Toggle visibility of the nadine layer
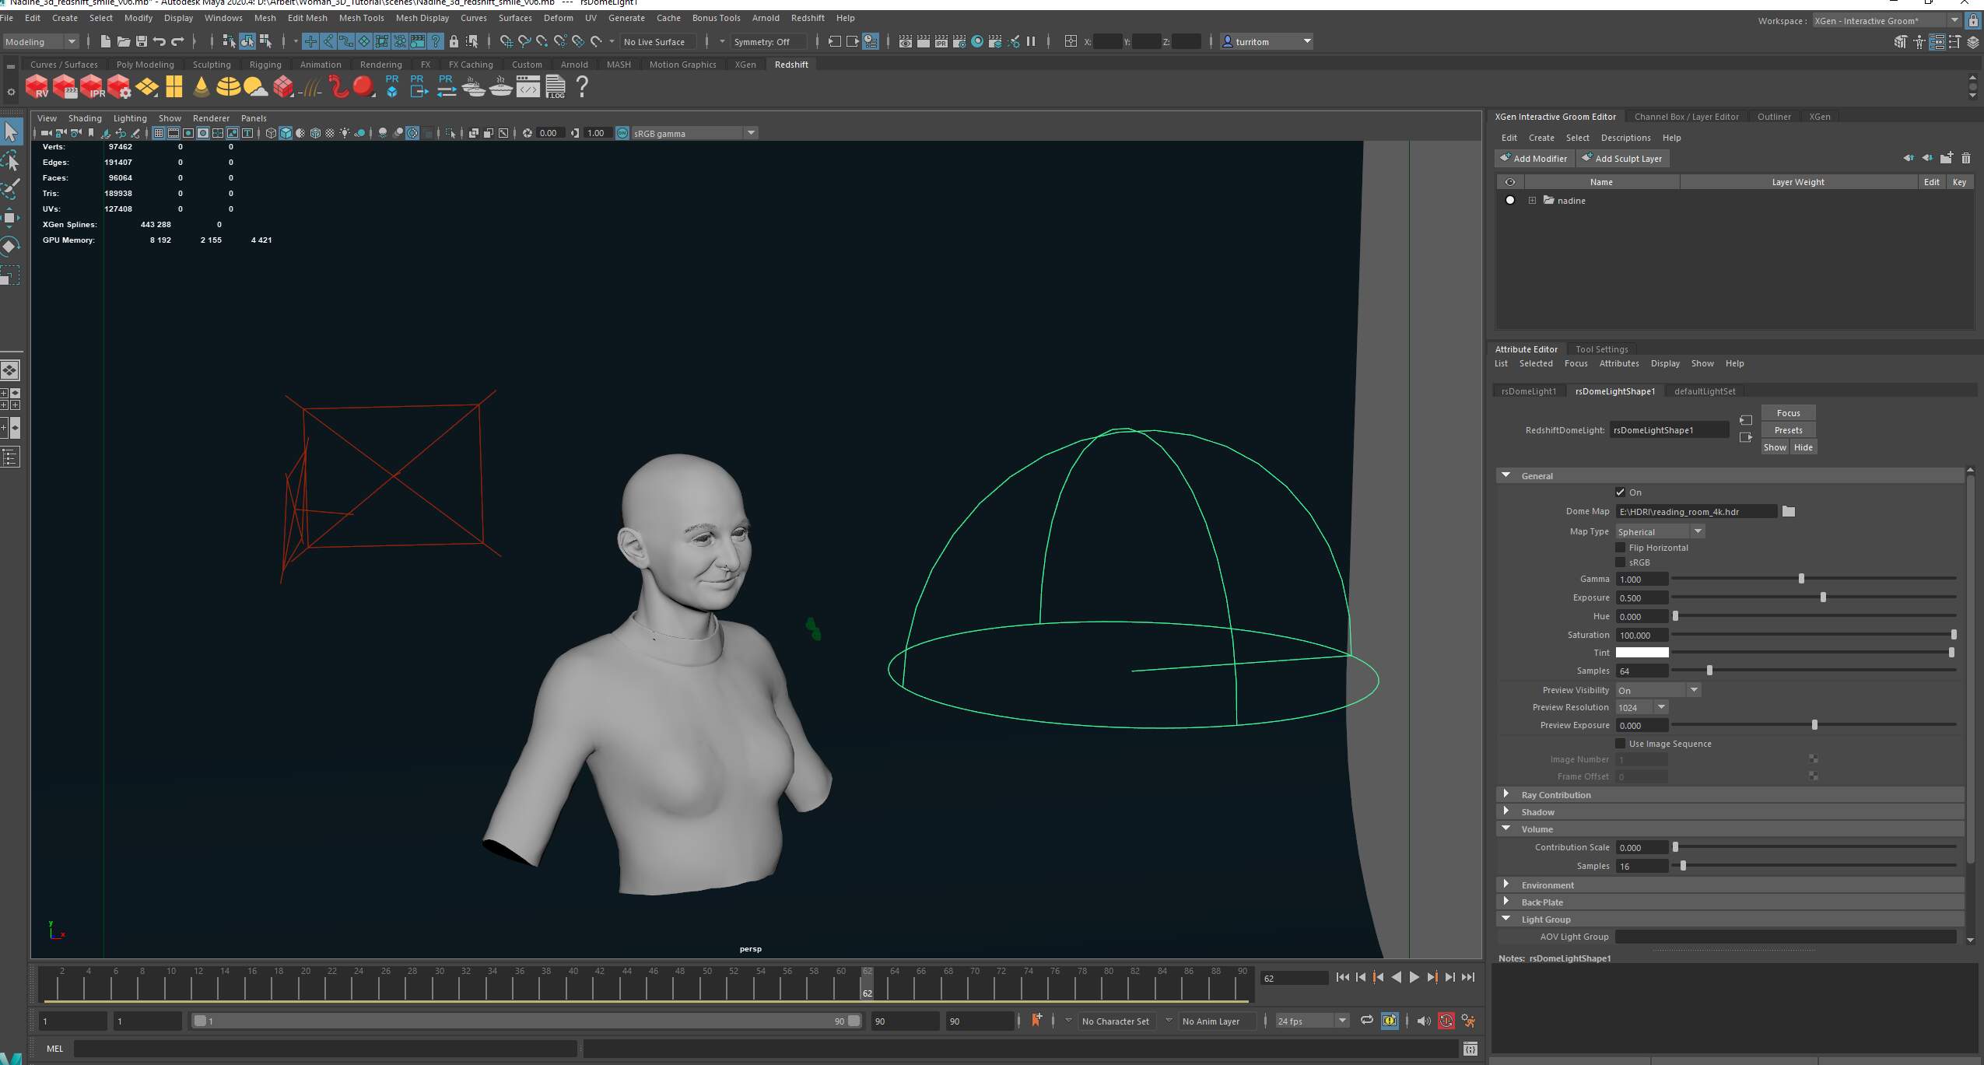Image resolution: width=1984 pixels, height=1065 pixels. pyautogui.click(x=1512, y=200)
